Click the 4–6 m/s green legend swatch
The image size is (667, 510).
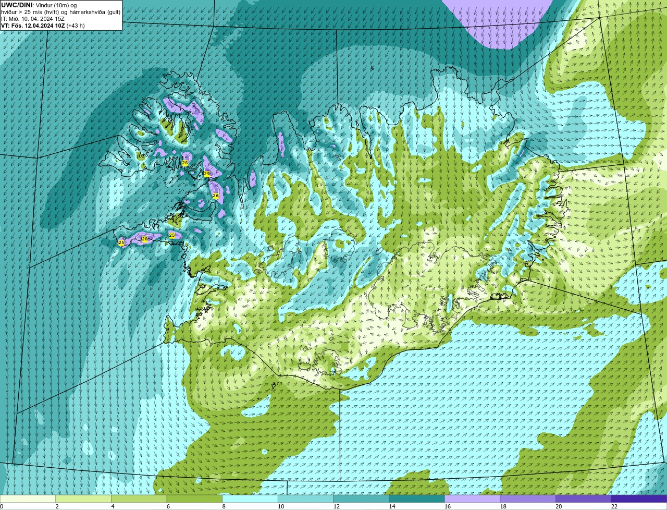coord(139,499)
